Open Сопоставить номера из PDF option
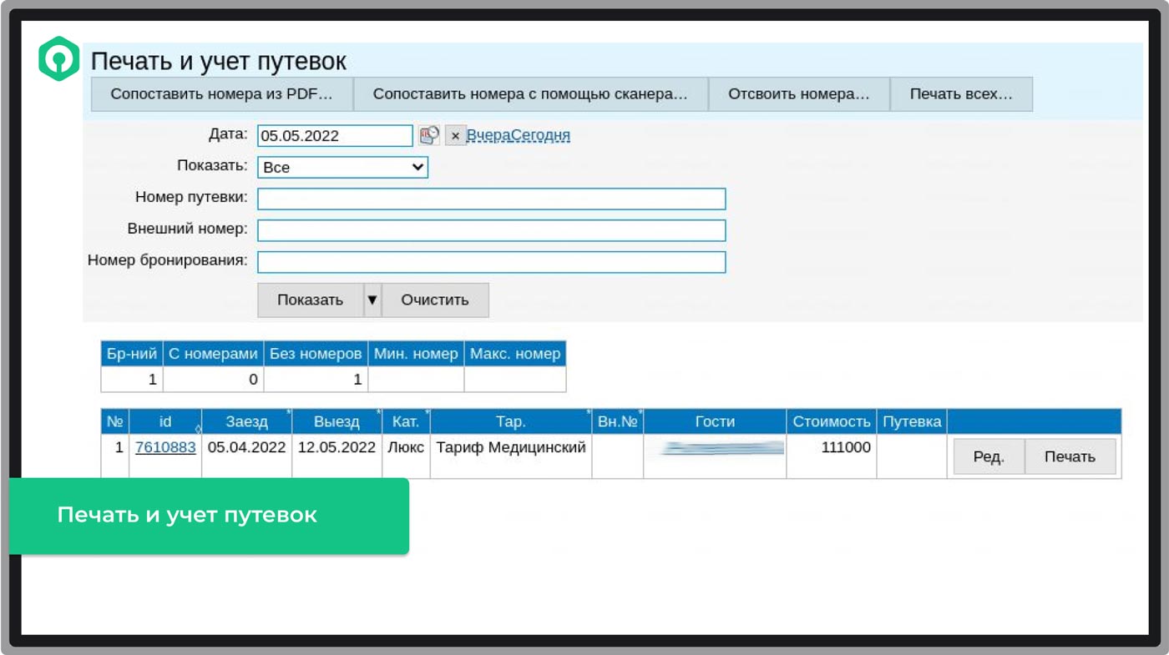This screenshot has height=655, width=1169. click(222, 93)
